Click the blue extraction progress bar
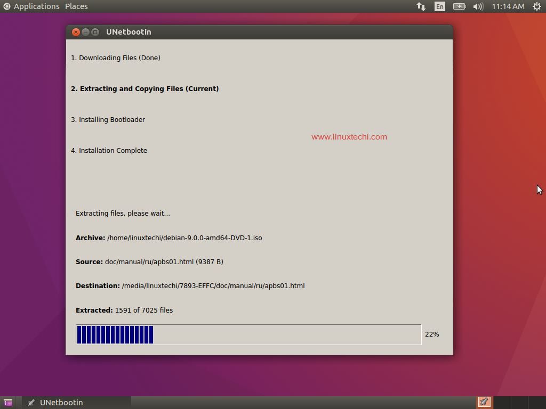This screenshot has width=546, height=409. point(248,334)
